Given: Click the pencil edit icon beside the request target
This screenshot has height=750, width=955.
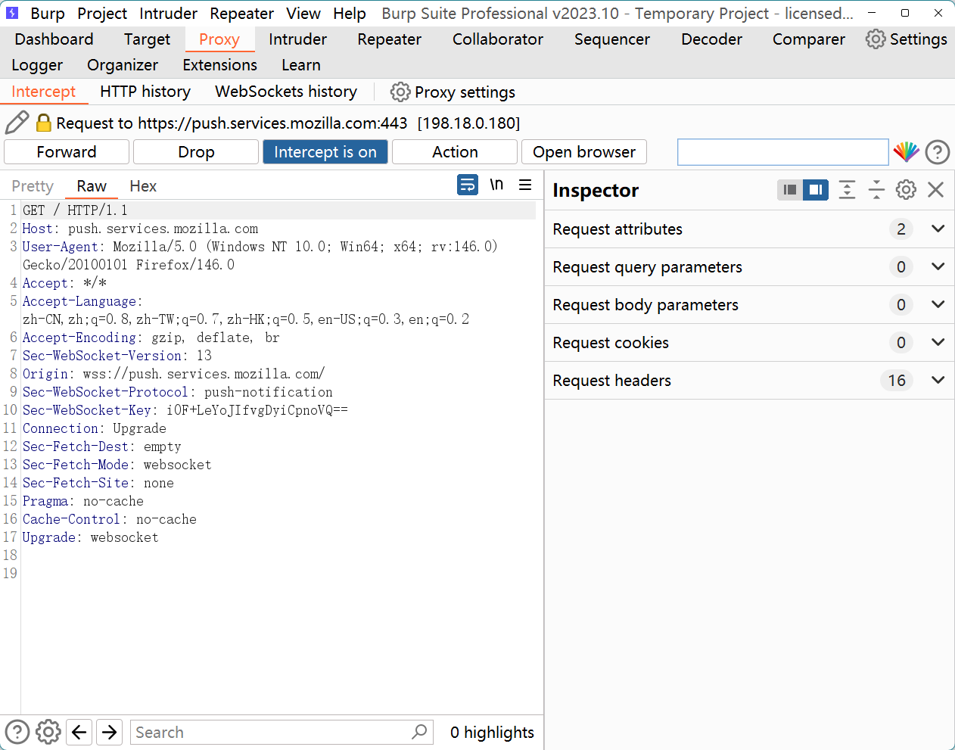Looking at the screenshot, I should [x=17, y=123].
